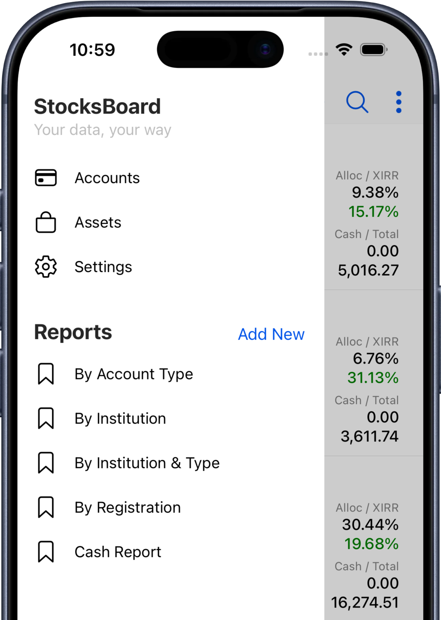View the By Registration report
The width and height of the screenshot is (441, 620).
tap(128, 507)
